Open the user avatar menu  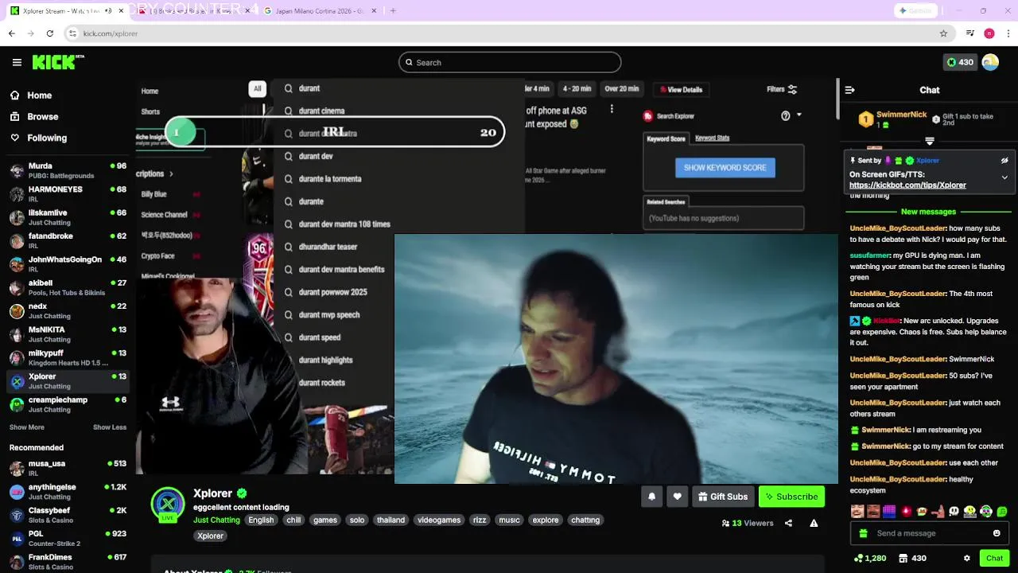[x=990, y=62]
